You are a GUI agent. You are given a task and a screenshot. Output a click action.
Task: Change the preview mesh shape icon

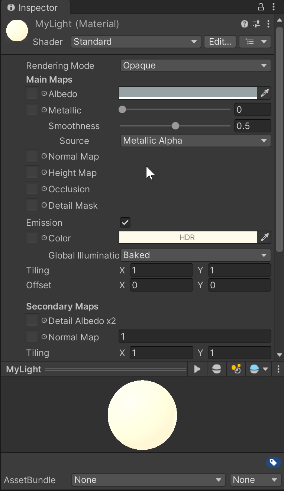pyautogui.click(x=217, y=369)
